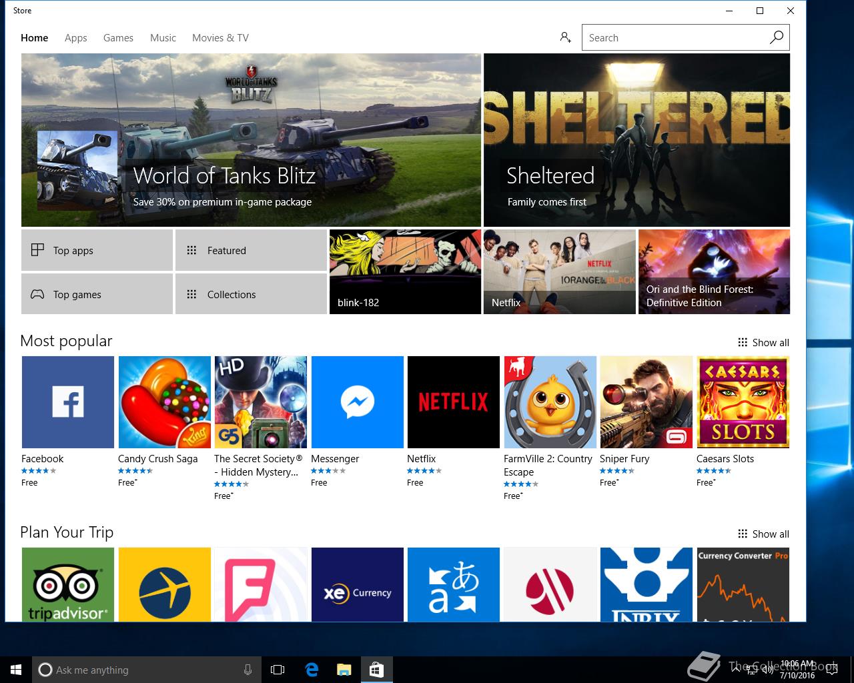Click the Most popular heading
Image resolution: width=854 pixels, height=683 pixels.
pyautogui.click(x=66, y=341)
